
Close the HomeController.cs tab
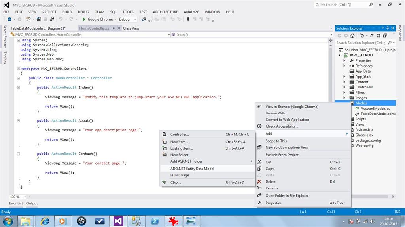click(x=119, y=28)
